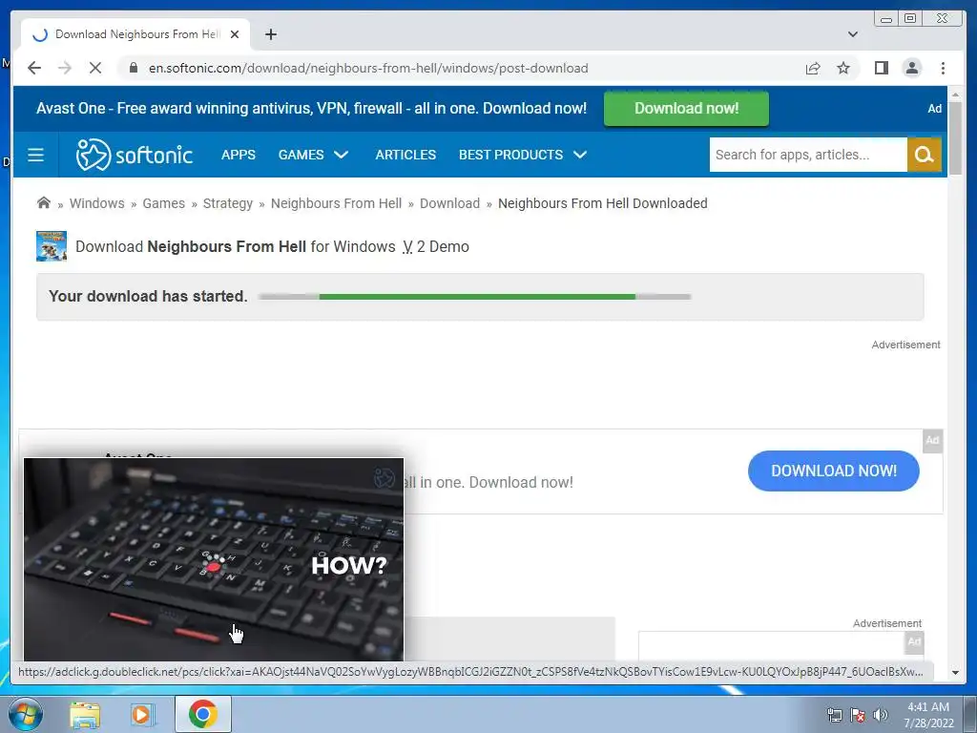Click the Neighbours From Hell game thumbnail
977x733 pixels.
pos(52,246)
